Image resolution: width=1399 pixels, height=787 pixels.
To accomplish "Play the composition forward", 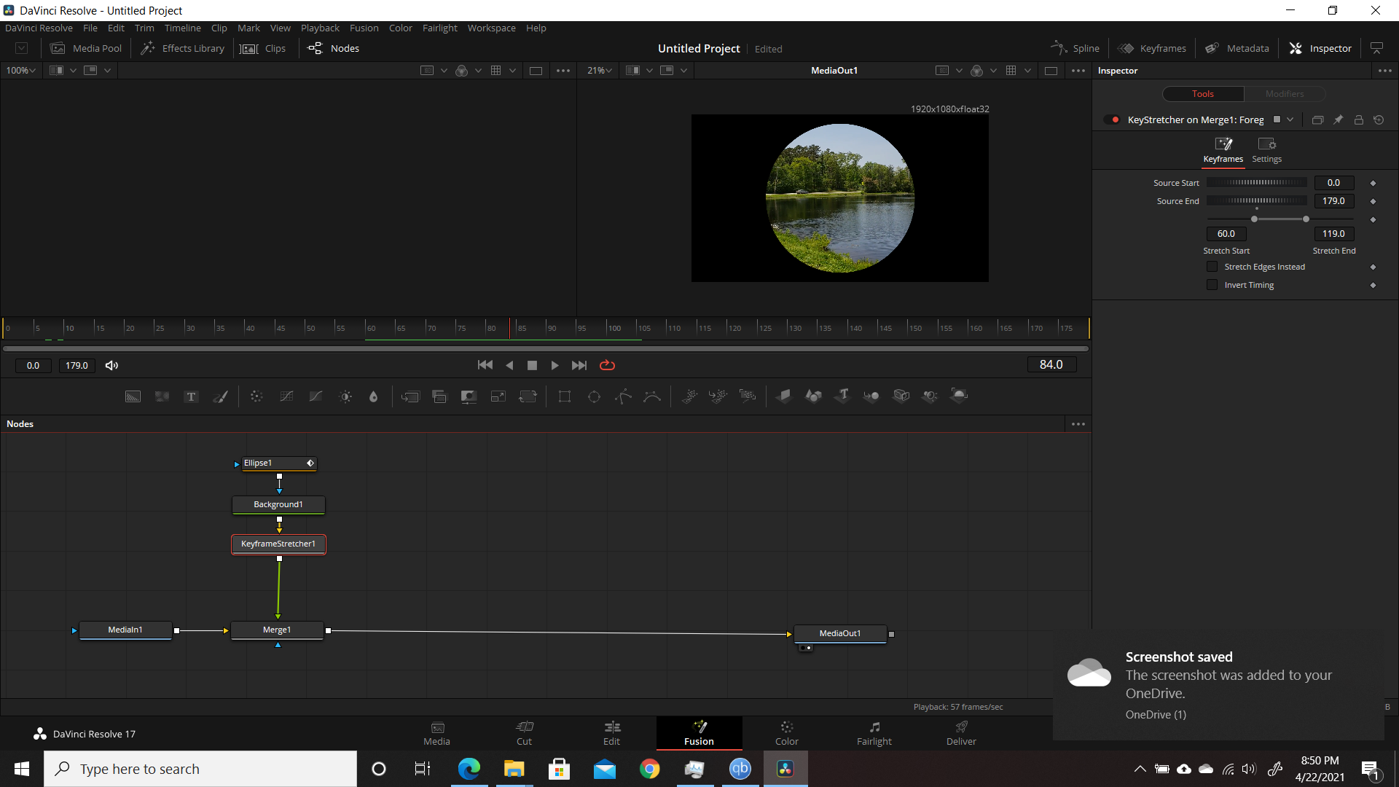I will coord(554,365).
